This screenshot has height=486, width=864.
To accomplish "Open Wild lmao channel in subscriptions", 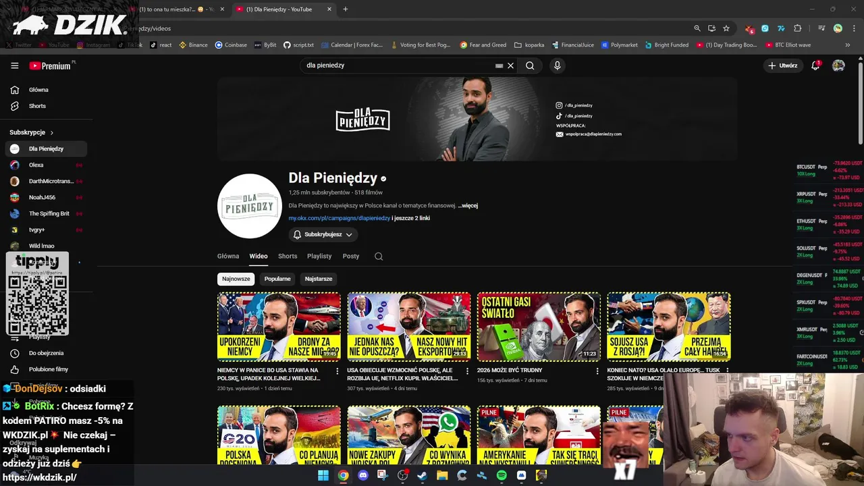I will point(46,246).
